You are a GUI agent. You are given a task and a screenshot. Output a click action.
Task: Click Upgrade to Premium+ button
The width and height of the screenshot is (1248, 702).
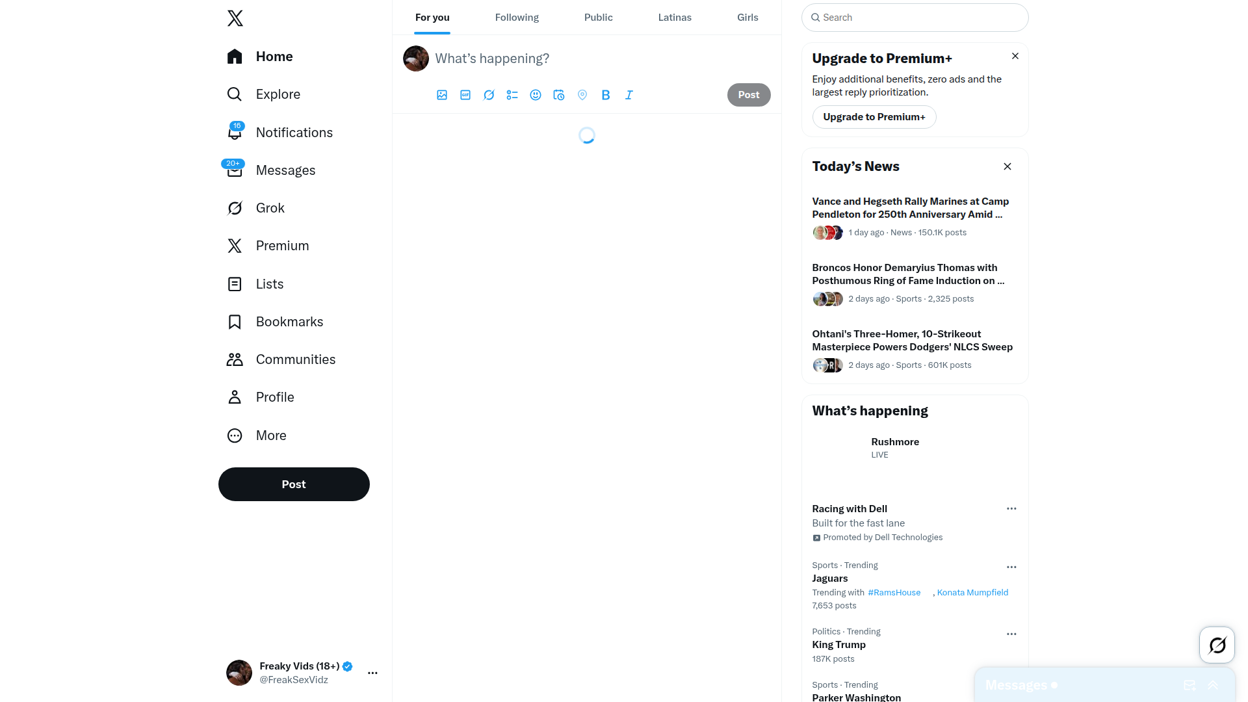point(874,117)
